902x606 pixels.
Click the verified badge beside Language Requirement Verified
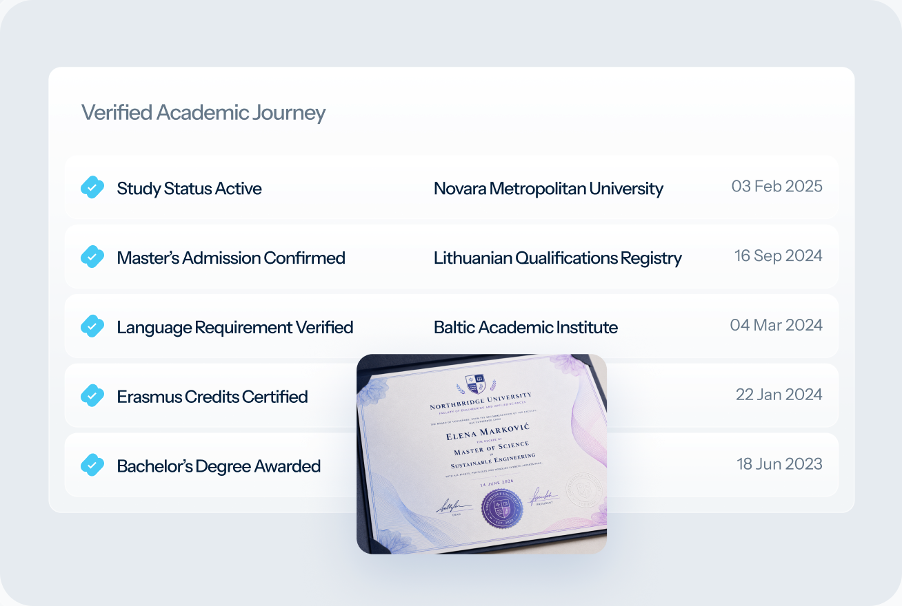coord(92,326)
